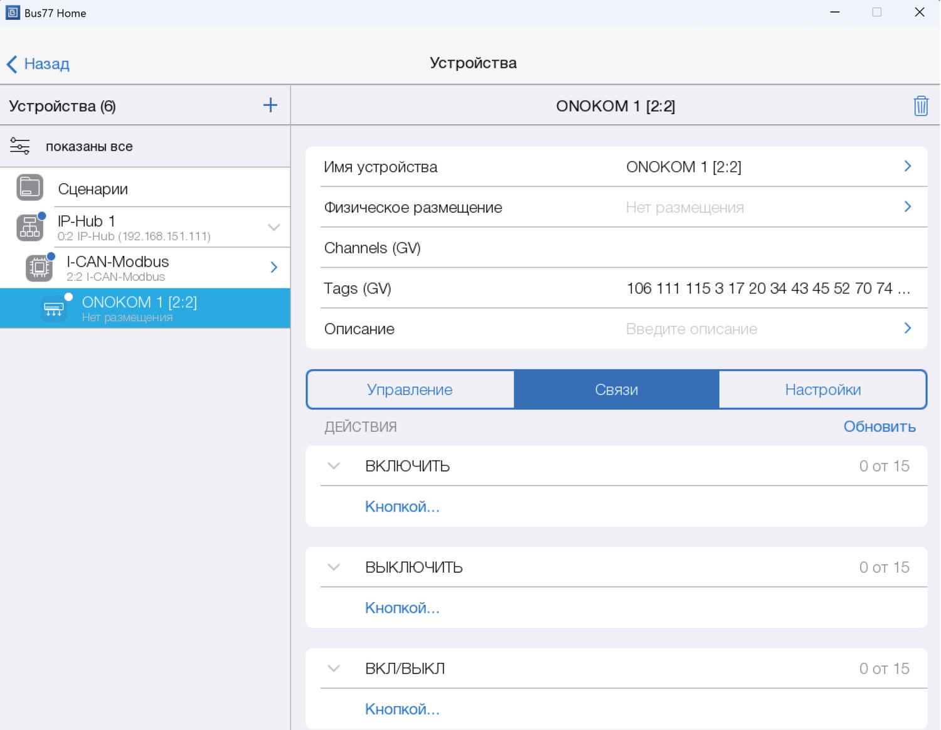Click the ONOKOM 1 air conditioner icon
Viewport: 941px width, 730px height.
54,309
